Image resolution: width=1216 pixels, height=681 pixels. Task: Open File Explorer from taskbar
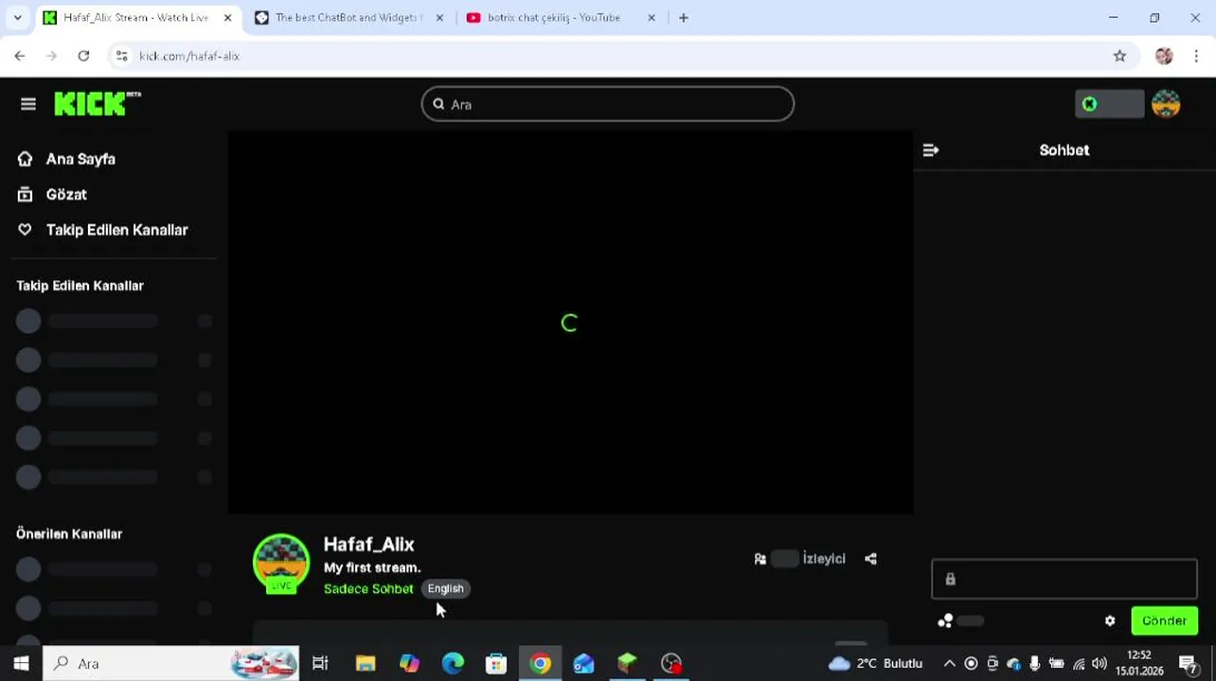366,663
